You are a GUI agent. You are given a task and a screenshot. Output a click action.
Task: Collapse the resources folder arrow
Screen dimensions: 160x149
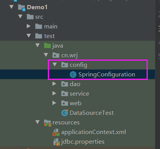point(38,122)
